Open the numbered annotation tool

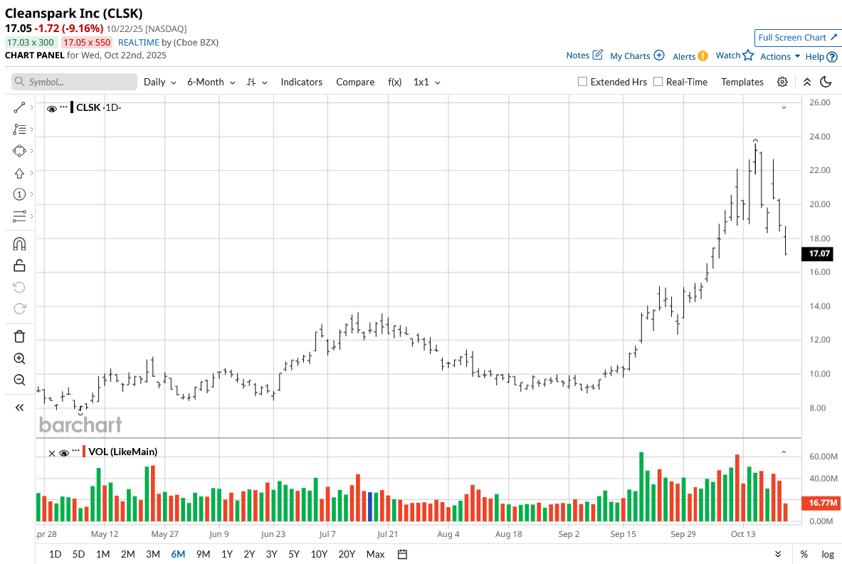19,194
